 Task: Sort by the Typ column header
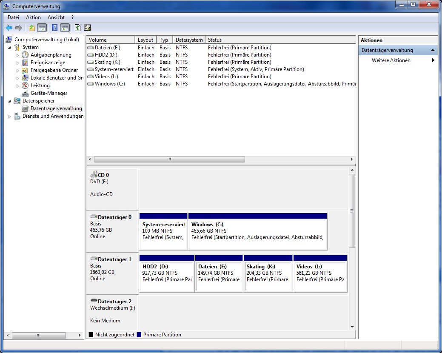[x=165, y=40]
